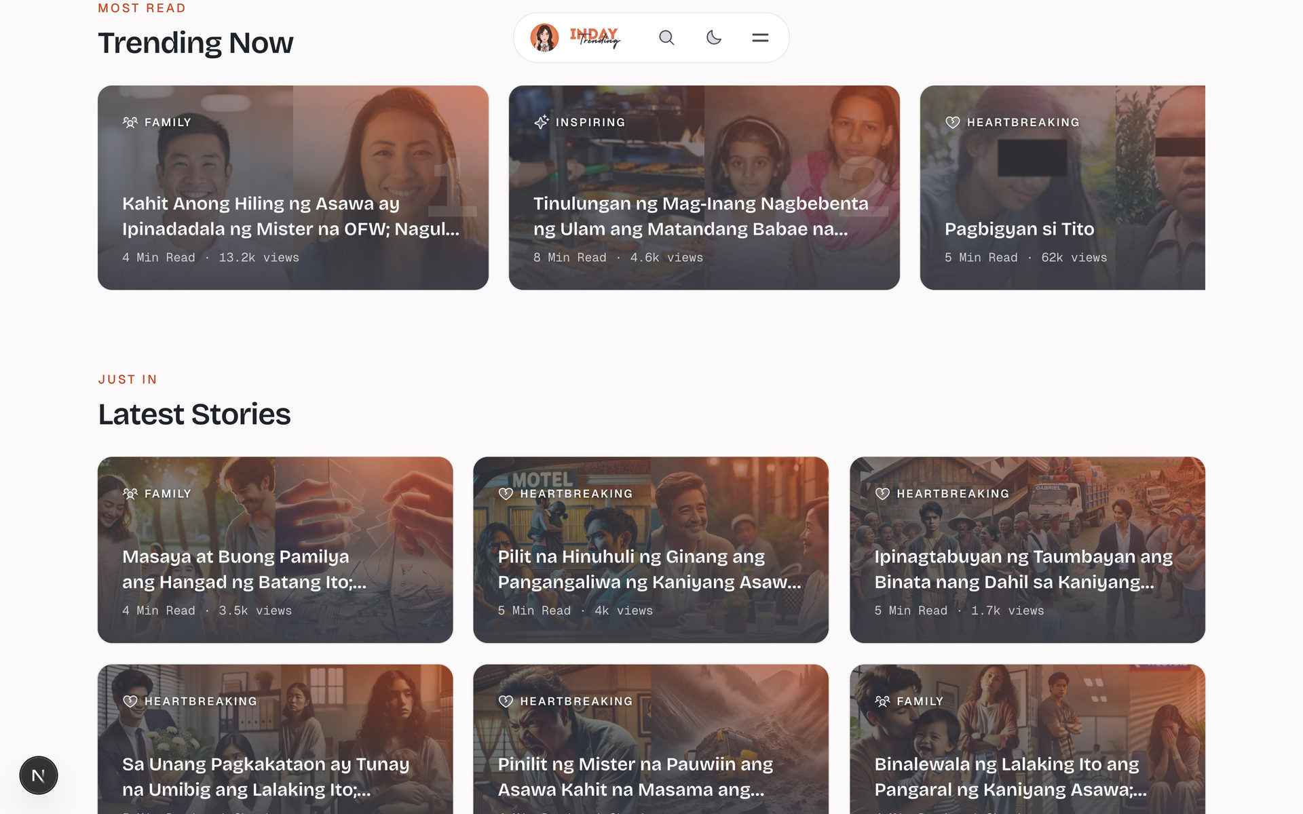This screenshot has width=1303, height=814.
Task: Open the hamburger menu
Action: coord(760,38)
